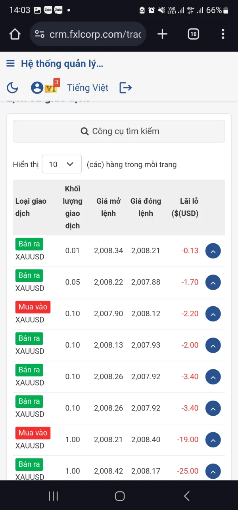Open rows-per-page dropdown showing 10
Viewport: 238px width, 510px height.
tap(61, 164)
